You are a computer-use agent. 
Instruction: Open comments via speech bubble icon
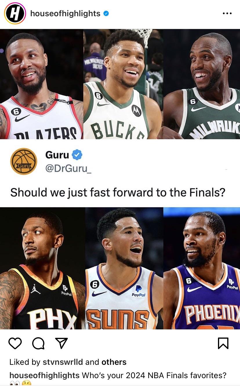click(38, 343)
